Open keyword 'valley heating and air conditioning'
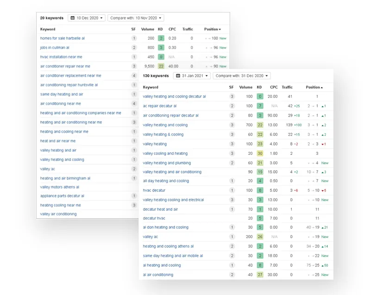The image size is (370, 295). coord(172,172)
